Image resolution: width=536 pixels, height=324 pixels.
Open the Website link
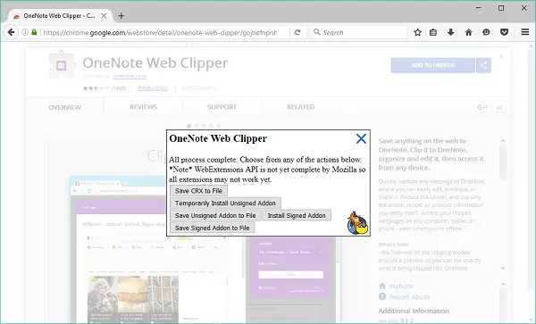[x=401, y=287]
